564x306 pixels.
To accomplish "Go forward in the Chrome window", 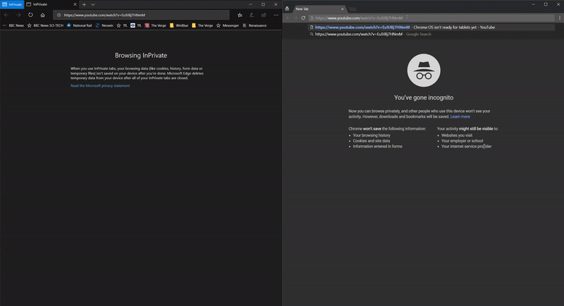I will [x=295, y=18].
